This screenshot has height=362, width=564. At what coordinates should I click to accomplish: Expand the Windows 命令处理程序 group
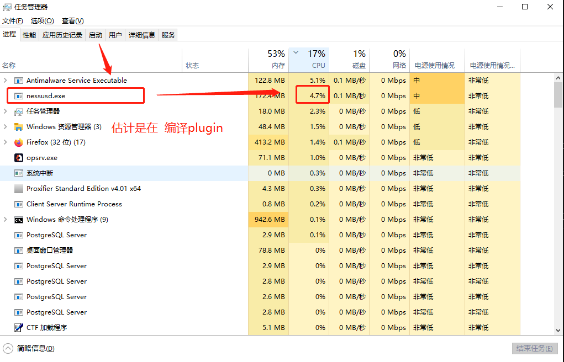pos(6,220)
